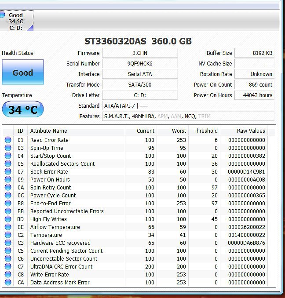This screenshot has height=298, width=285.
Task: Click the status icon for C2 Temperature row
Action: [8, 235]
